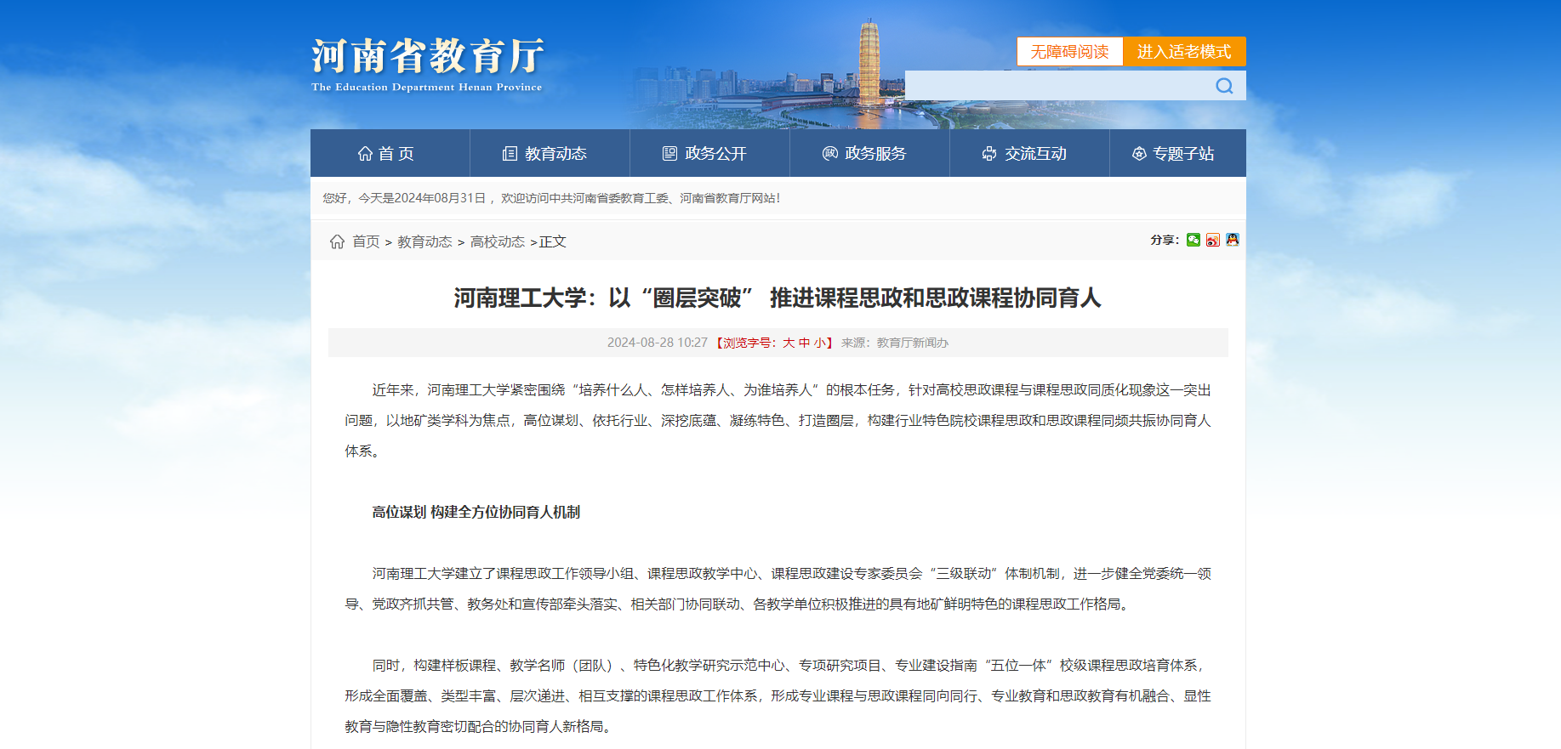Open the 专题子站 menu
The height and width of the screenshot is (749, 1561).
[x=1173, y=154]
